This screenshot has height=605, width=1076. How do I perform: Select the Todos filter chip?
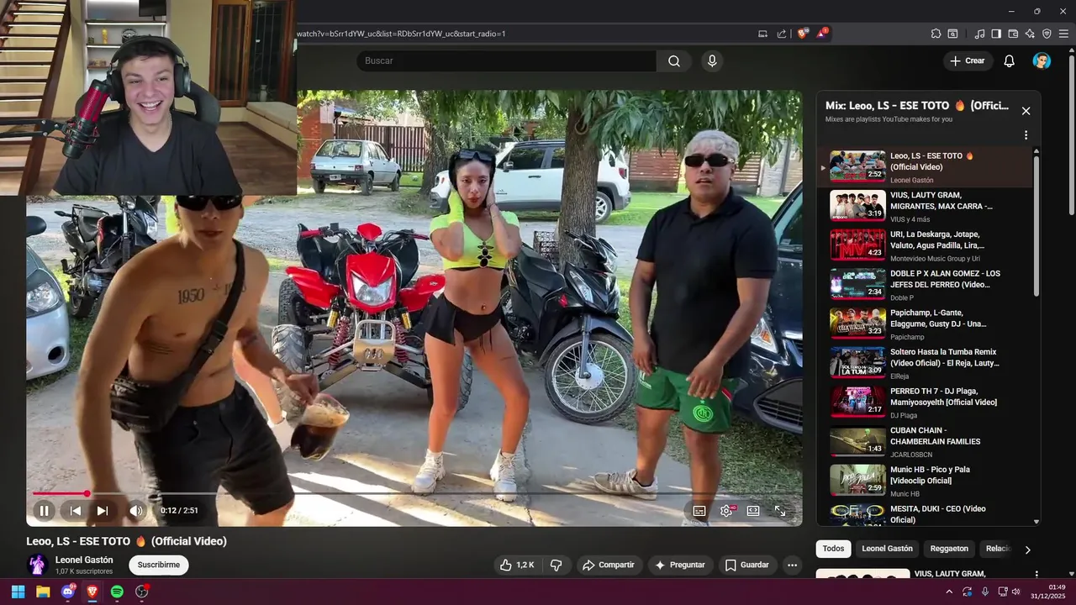833,549
